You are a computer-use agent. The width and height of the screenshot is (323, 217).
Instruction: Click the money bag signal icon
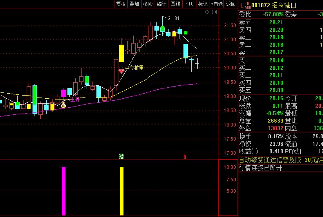point(63,105)
